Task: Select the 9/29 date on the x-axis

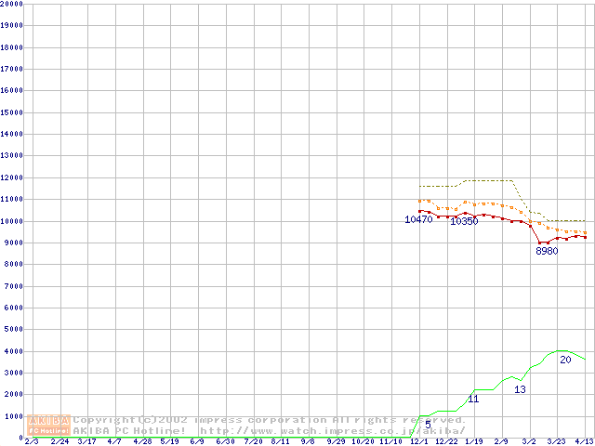Action: (336, 441)
